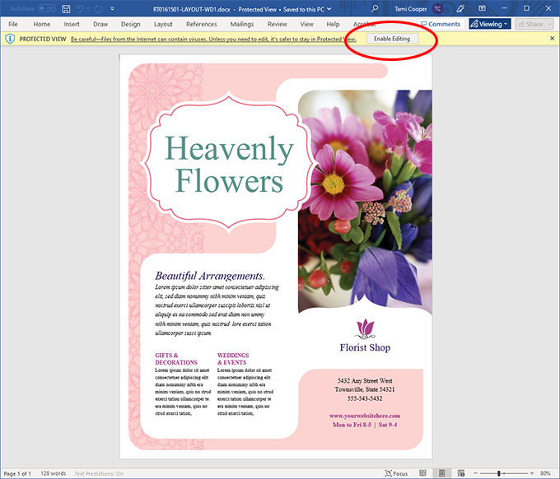
Task: Click the WEDDINGS & EVENTS heading
Action: pos(233,359)
